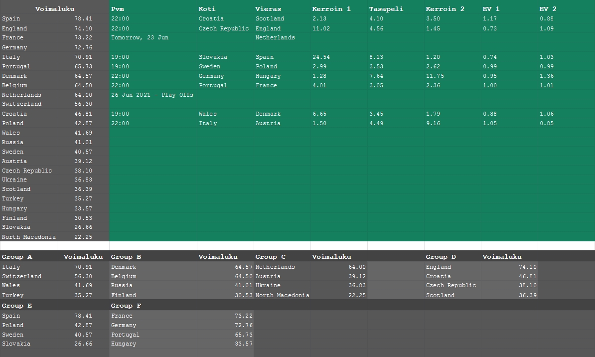This screenshot has width=595, height=357.
Task: Select the "EV 1" column header
Action: (491, 9)
